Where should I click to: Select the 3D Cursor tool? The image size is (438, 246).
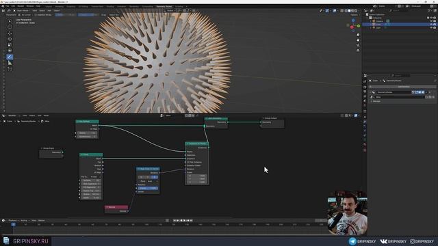coord(10,27)
